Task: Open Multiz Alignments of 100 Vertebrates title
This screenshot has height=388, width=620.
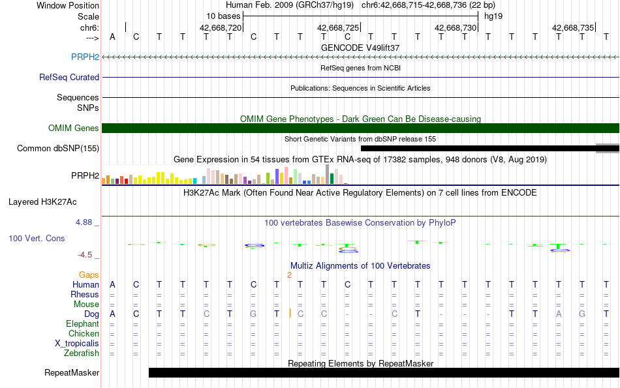Action: (360, 266)
